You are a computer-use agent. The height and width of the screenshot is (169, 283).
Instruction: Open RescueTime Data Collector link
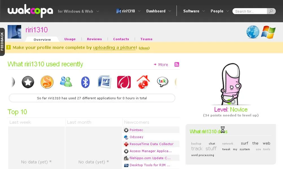pyautogui.click(x=151, y=144)
